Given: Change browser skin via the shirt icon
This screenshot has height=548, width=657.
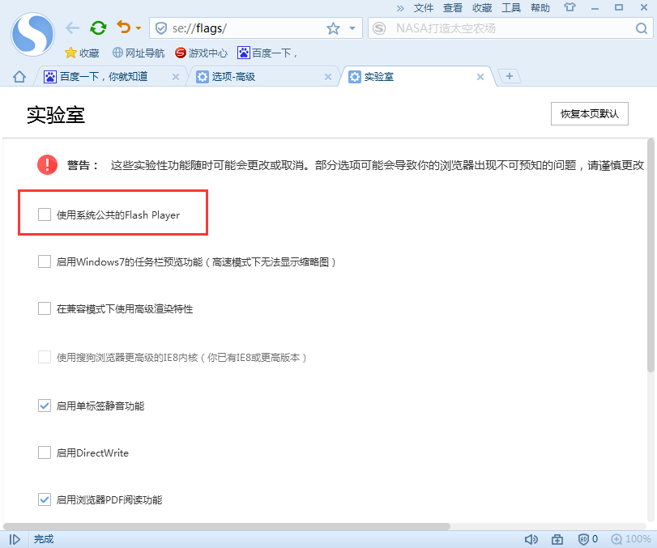Looking at the screenshot, I should [570, 7].
